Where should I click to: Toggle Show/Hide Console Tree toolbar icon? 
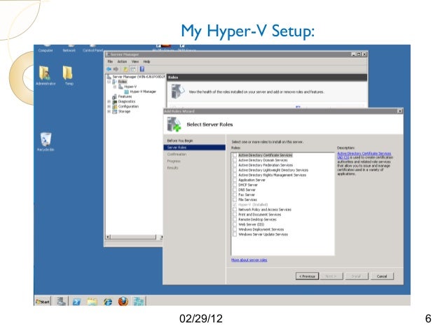(133, 69)
